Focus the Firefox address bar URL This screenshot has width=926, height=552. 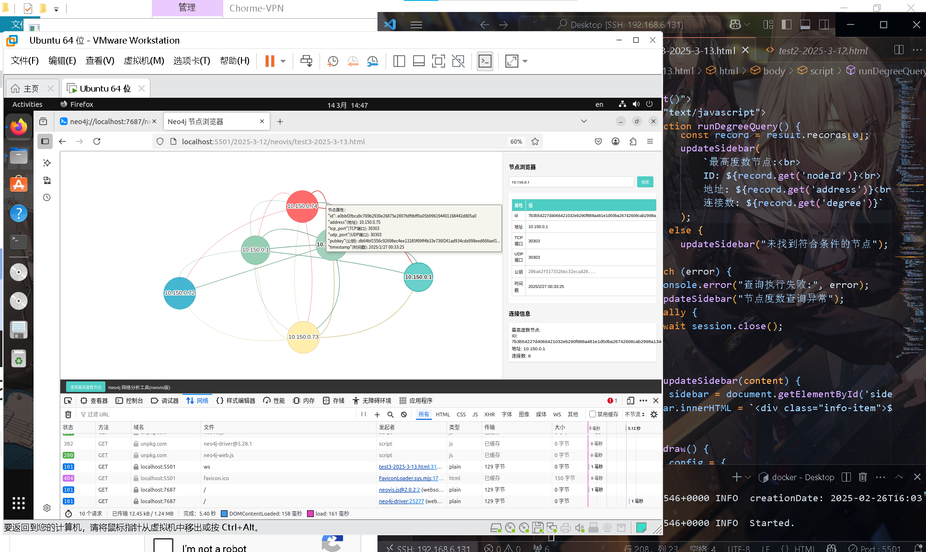coord(273,142)
